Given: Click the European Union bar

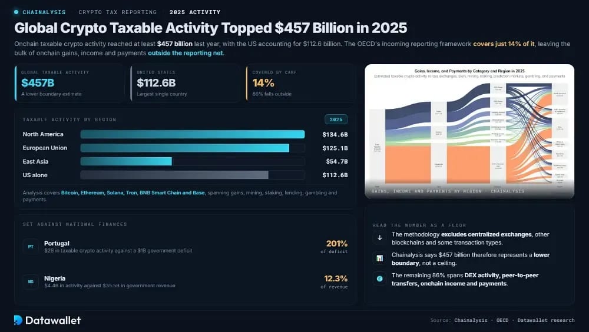Looking at the screenshot, I should point(185,148).
